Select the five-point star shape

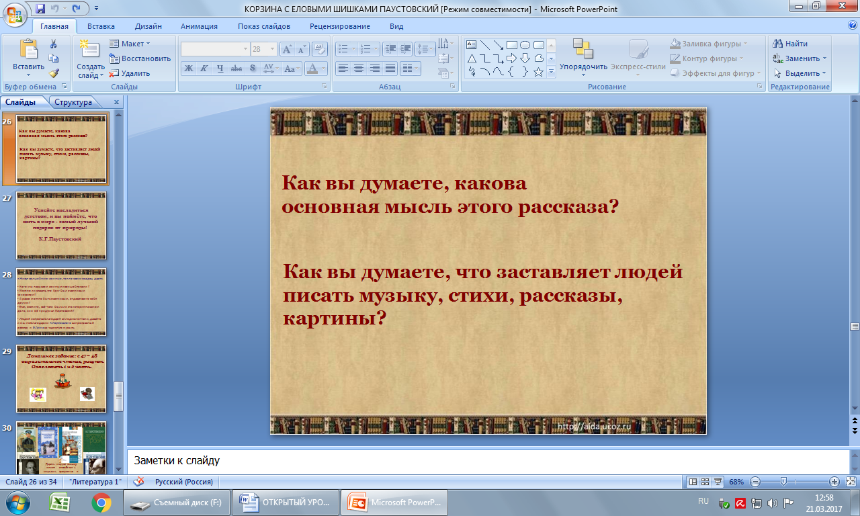tap(538, 72)
